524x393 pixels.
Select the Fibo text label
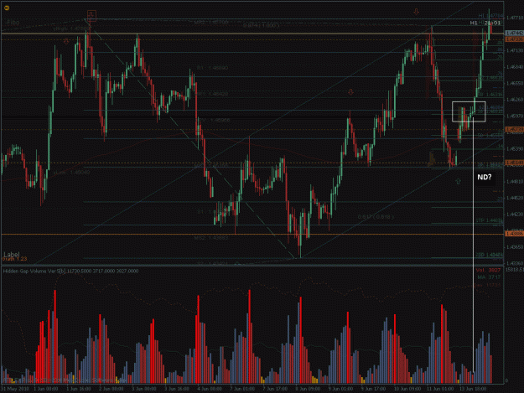click(13, 23)
